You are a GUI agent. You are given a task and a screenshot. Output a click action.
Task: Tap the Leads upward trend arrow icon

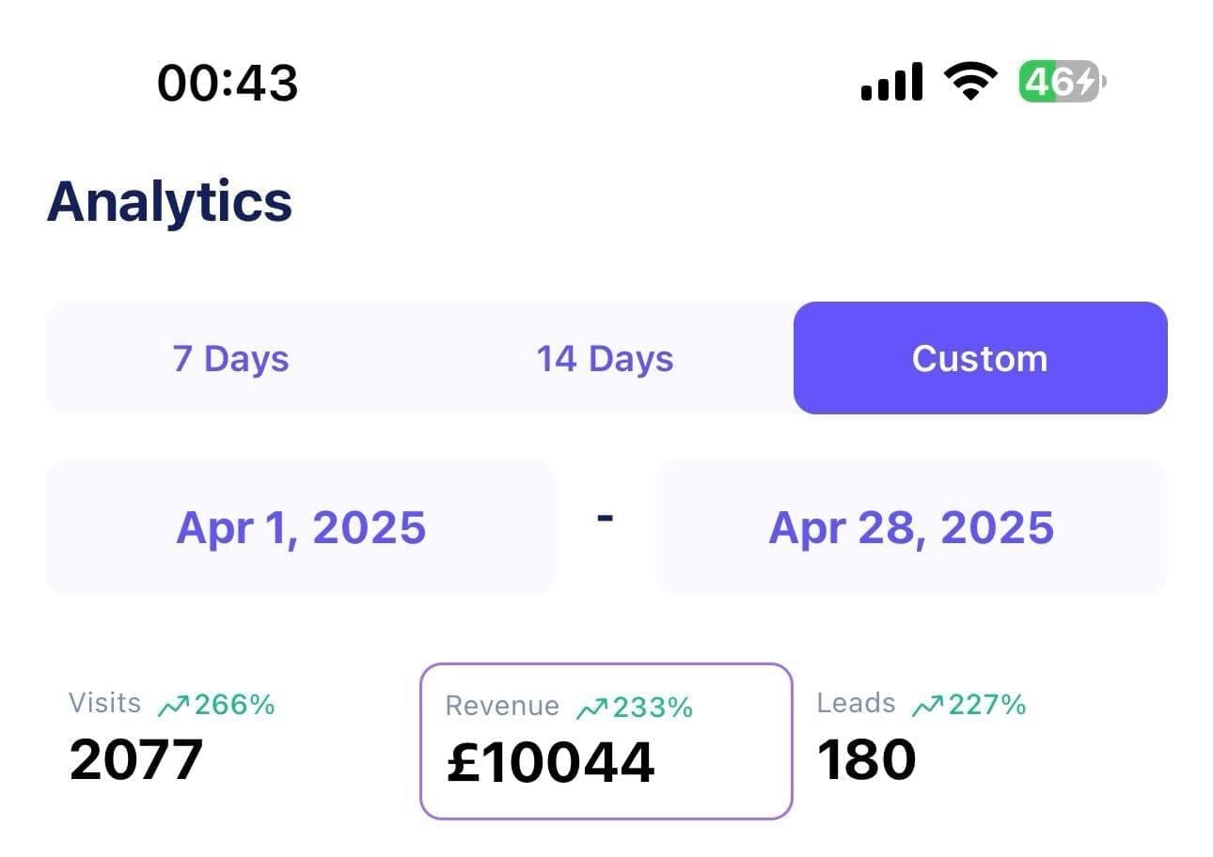tap(928, 705)
